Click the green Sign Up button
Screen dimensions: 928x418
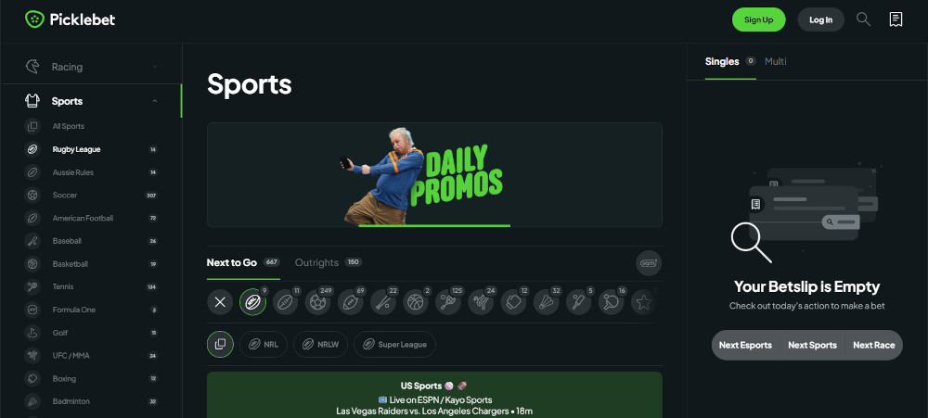coord(759,19)
